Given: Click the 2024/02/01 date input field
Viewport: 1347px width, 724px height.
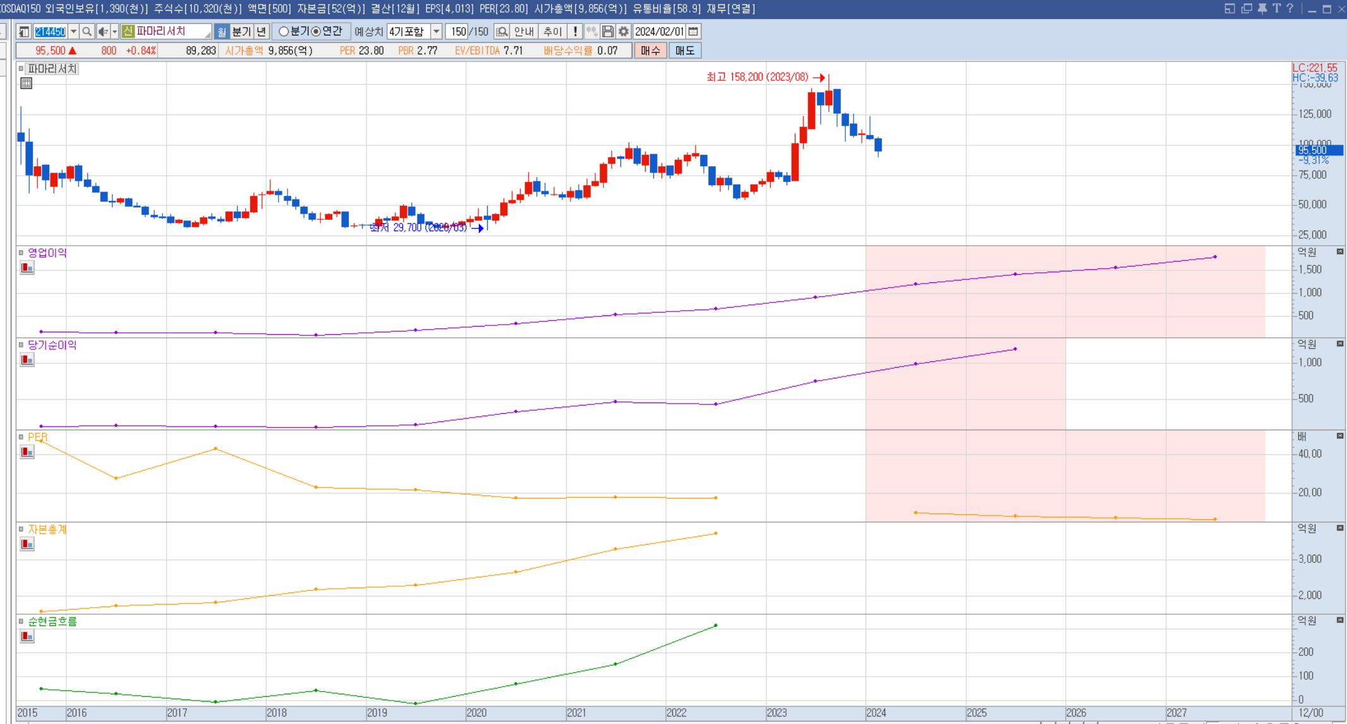Looking at the screenshot, I should (x=659, y=32).
